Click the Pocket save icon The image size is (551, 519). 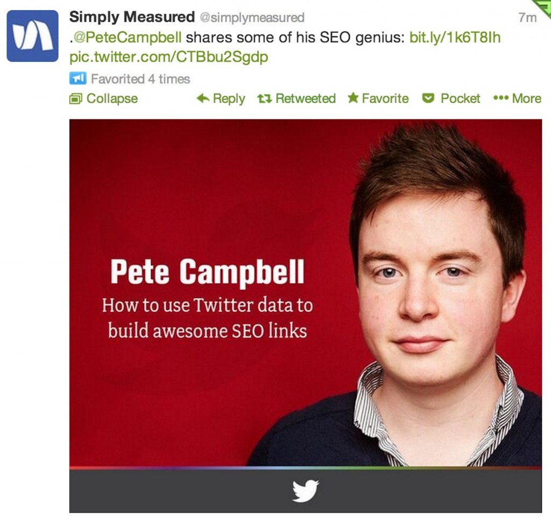point(428,98)
